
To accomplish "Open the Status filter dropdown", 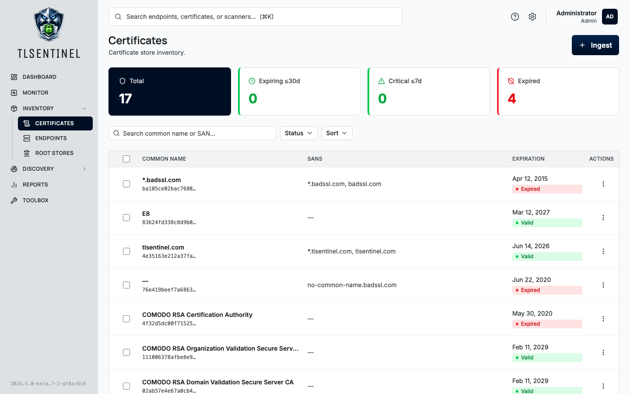I will 299,133.
